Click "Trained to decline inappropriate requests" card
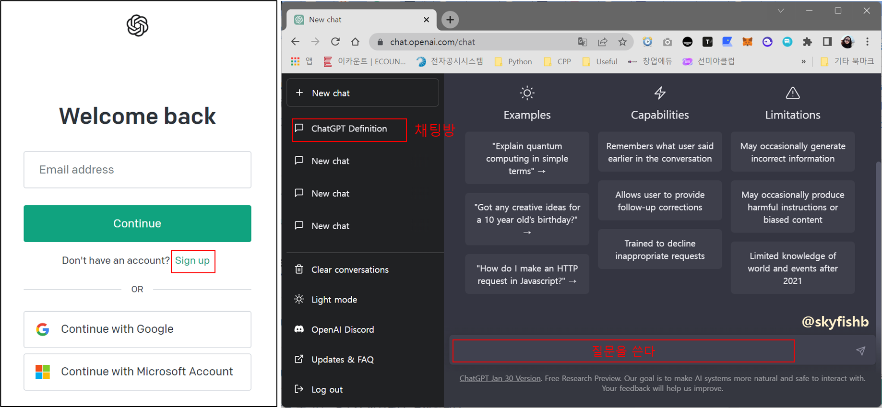 pos(660,249)
